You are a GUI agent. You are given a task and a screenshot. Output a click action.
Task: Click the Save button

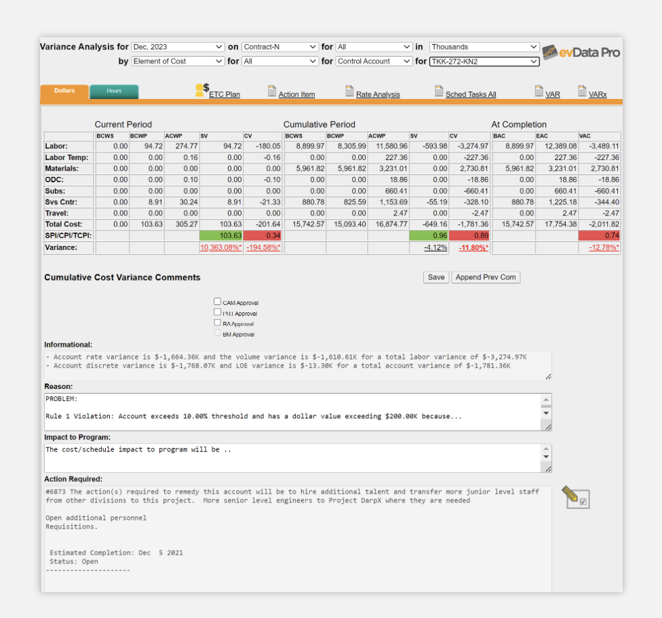[436, 277]
